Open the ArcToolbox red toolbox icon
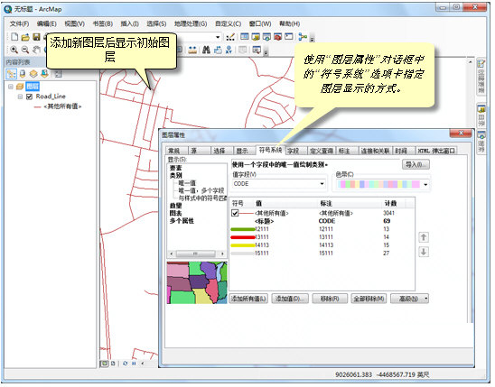The height and width of the screenshot is (387, 495). (278, 37)
